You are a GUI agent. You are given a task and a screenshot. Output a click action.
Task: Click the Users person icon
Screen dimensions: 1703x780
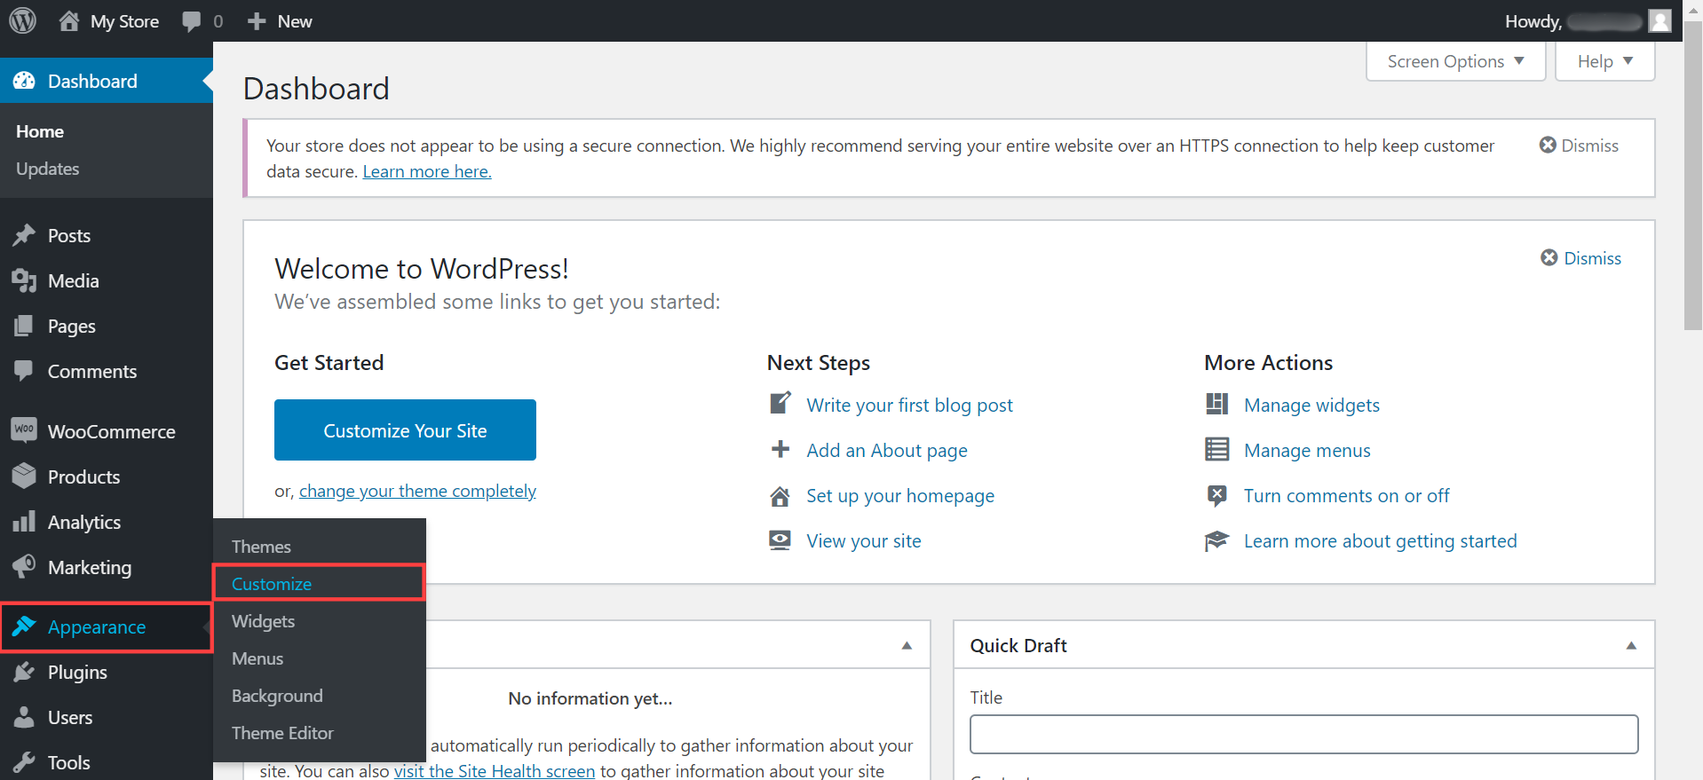[x=24, y=717]
